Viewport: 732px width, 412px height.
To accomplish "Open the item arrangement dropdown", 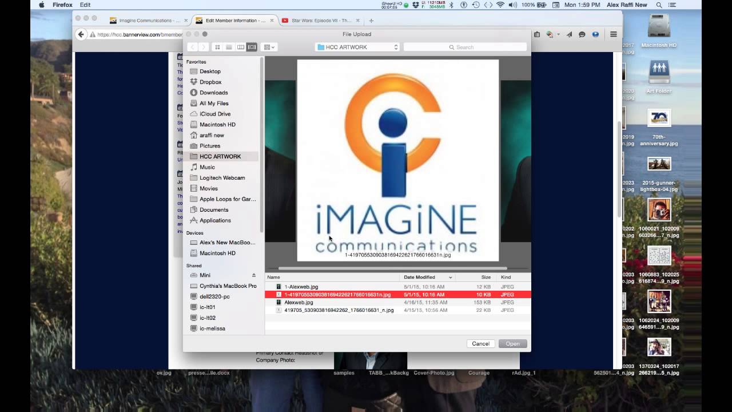I will pyautogui.click(x=269, y=47).
